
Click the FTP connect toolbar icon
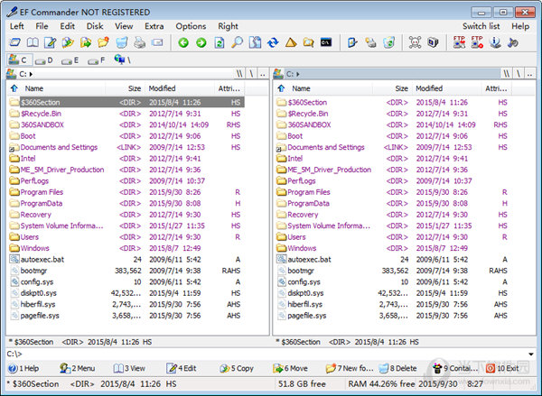coord(459,42)
